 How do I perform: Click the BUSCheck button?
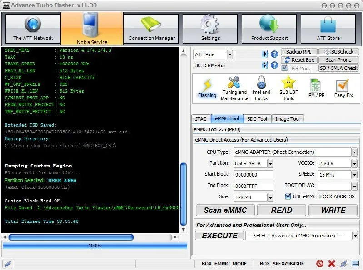click(338, 52)
